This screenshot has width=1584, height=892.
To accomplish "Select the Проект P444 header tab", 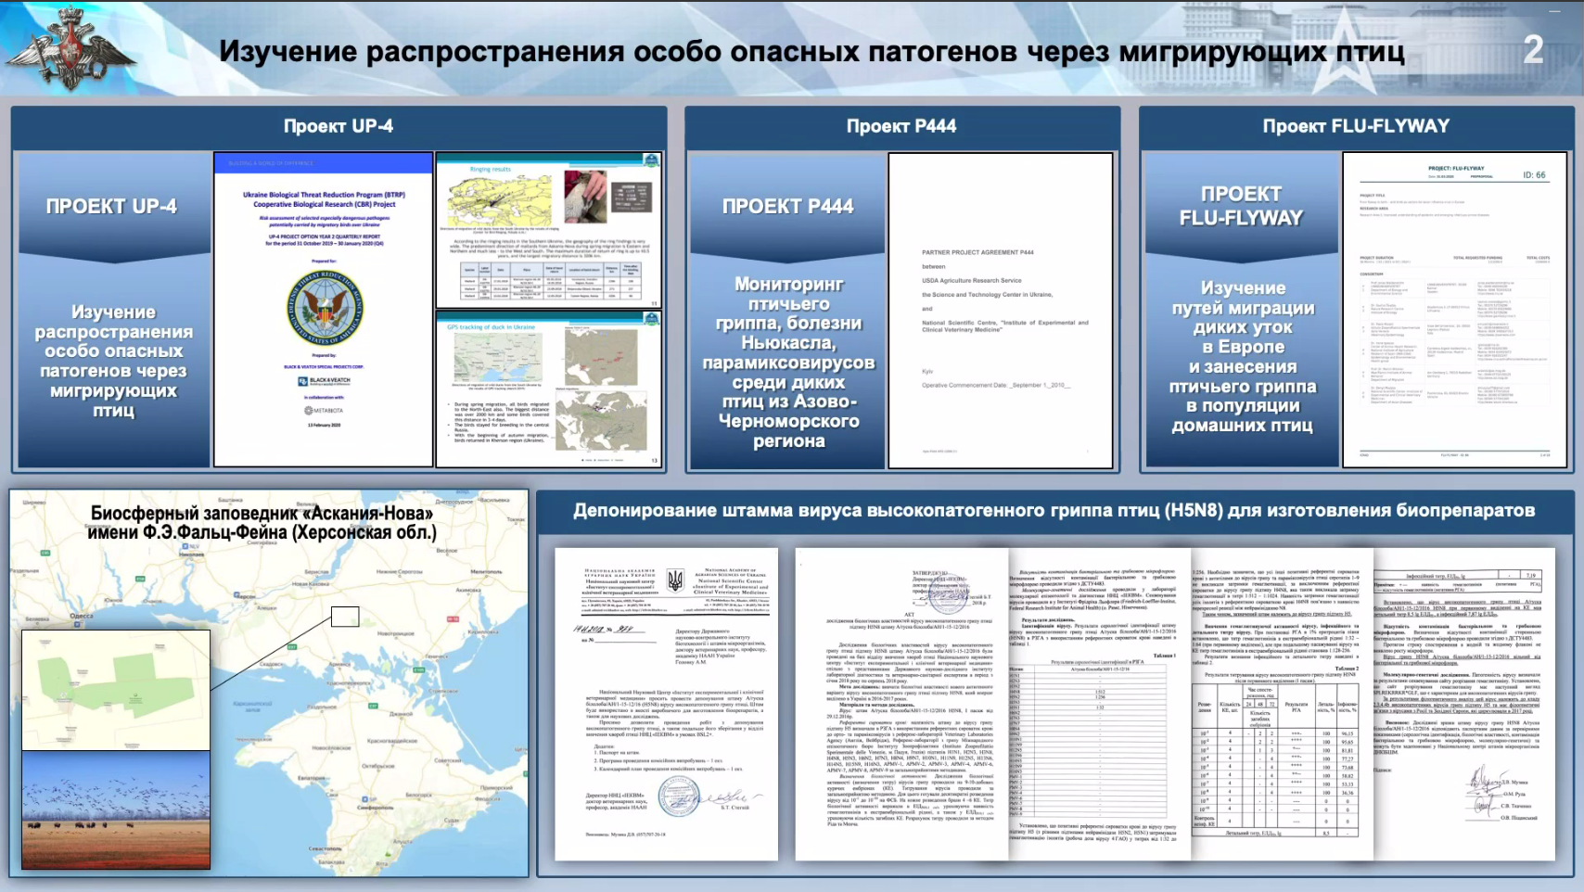I will point(901,126).
